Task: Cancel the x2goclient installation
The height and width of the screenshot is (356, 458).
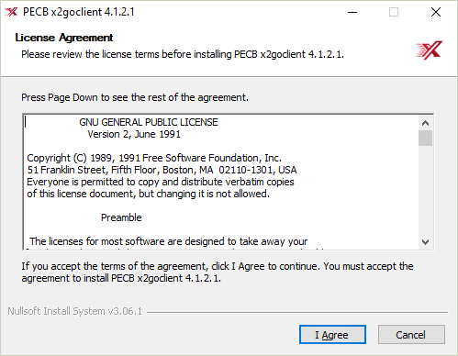Action: point(411,335)
